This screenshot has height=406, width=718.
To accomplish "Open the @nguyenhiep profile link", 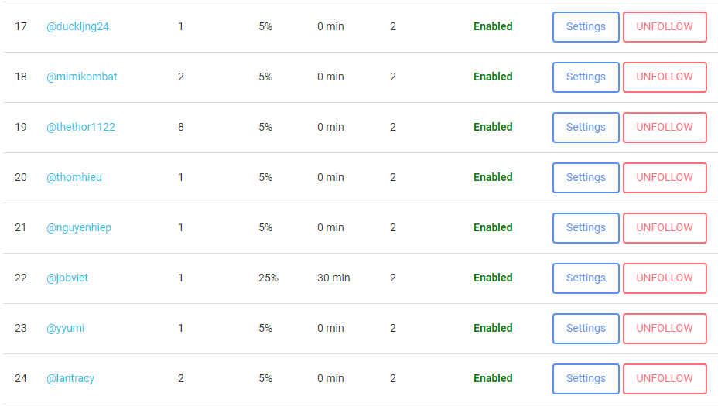I will 79,227.
